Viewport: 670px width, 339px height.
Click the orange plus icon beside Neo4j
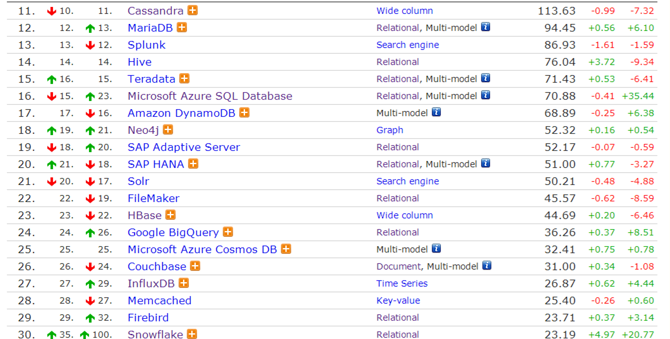(x=169, y=130)
